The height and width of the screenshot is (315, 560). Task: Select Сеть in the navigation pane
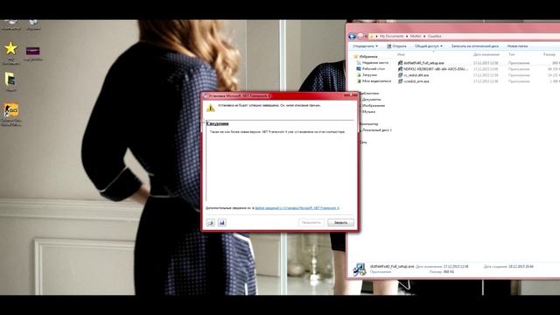pos(363,142)
